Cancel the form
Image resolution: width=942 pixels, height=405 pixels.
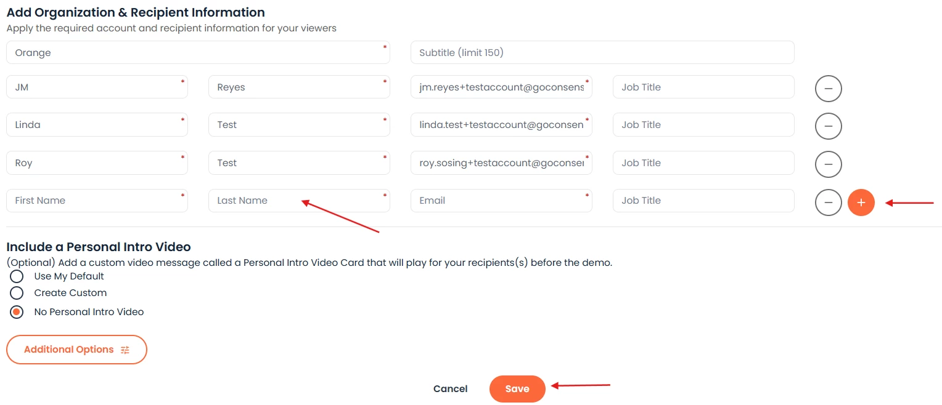[x=450, y=388]
